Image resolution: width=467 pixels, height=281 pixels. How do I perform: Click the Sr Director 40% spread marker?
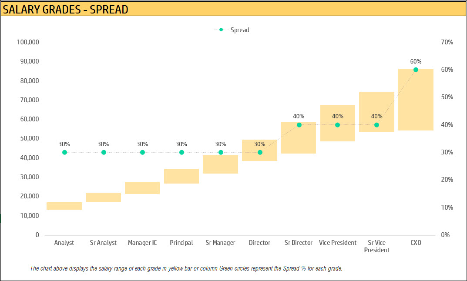point(299,125)
